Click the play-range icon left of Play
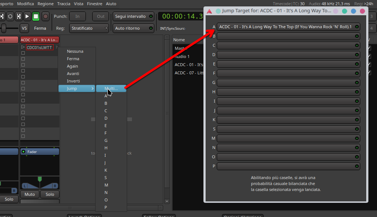Viewport: 377px width, 217px height. tap(19, 16)
